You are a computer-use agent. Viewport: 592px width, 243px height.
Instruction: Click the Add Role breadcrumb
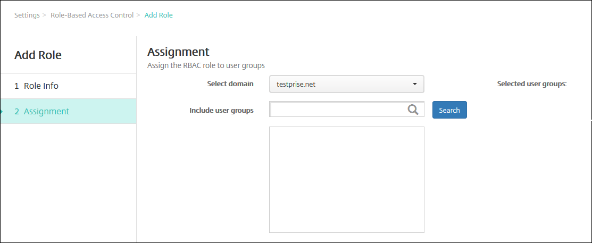tap(159, 15)
